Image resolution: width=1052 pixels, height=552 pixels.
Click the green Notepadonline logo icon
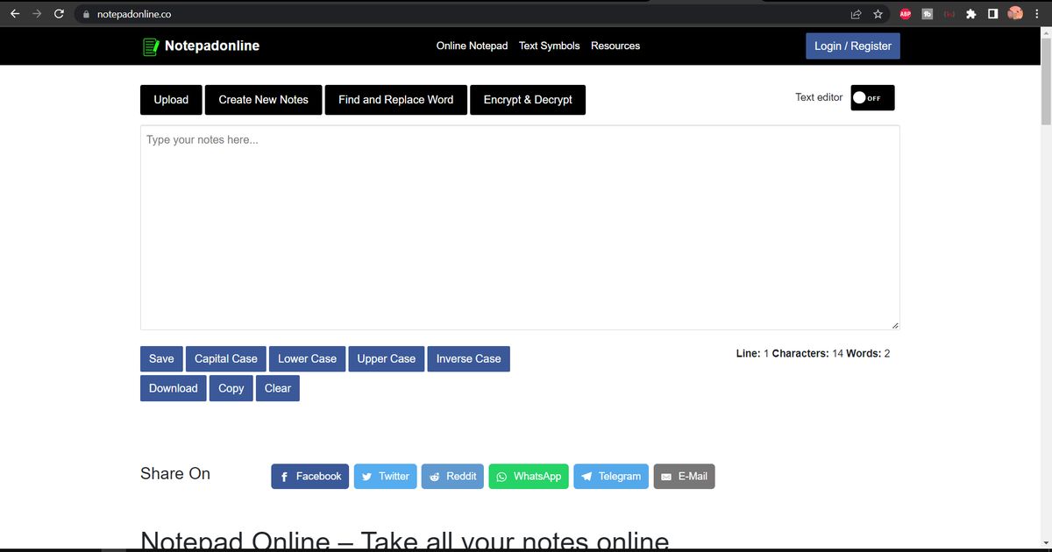point(151,46)
